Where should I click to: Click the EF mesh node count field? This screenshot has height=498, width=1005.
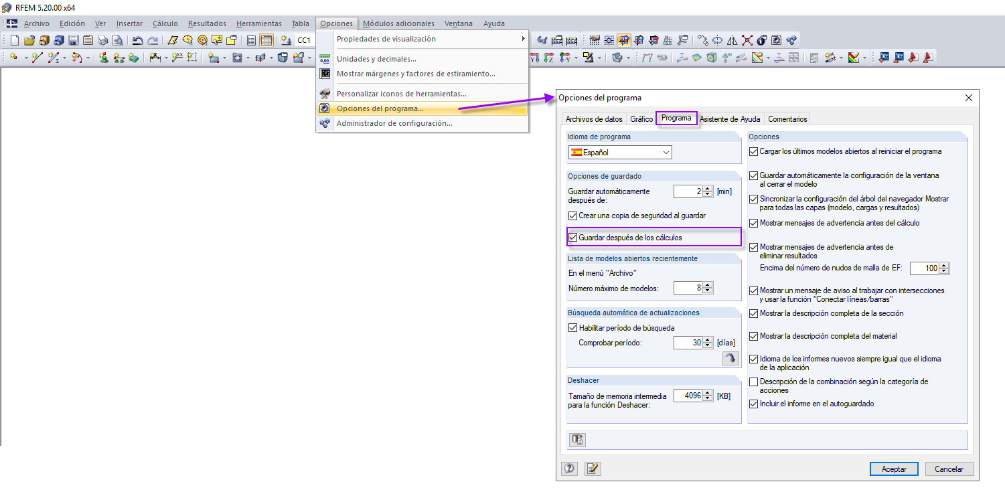(x=925, y=268)
